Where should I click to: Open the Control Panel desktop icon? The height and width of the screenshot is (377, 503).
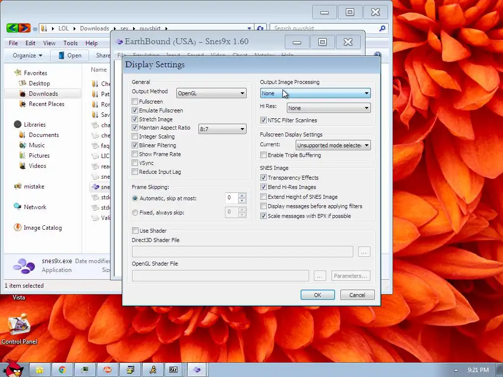pyautogui.click(x=19, y=329)
